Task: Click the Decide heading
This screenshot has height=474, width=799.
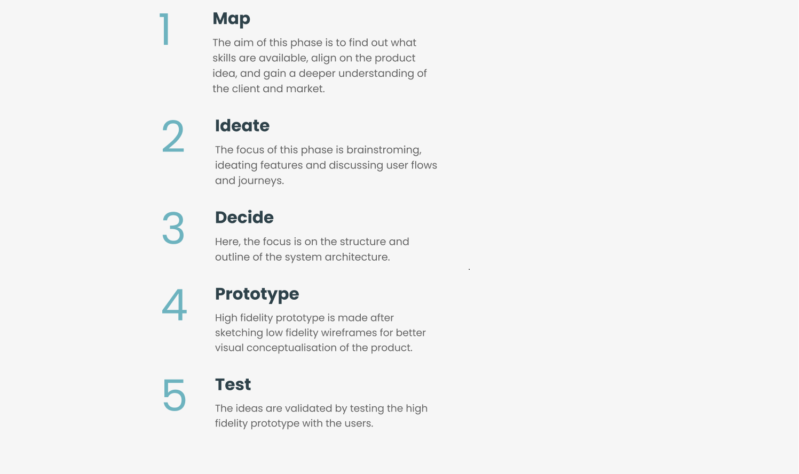Action: click(244, 218)
